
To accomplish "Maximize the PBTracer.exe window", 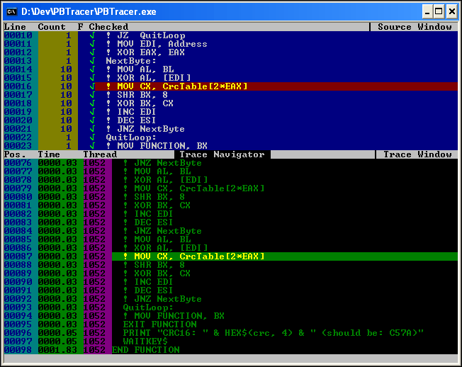I will point(439,12).
